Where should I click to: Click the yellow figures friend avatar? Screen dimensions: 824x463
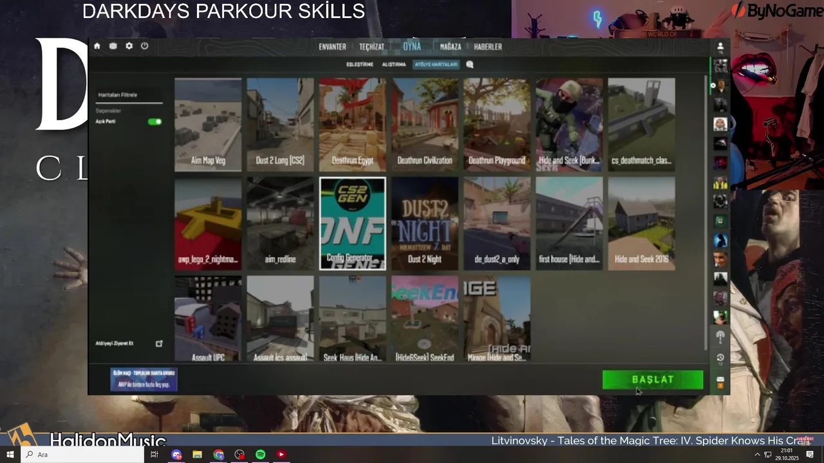(x=720, y=182)
